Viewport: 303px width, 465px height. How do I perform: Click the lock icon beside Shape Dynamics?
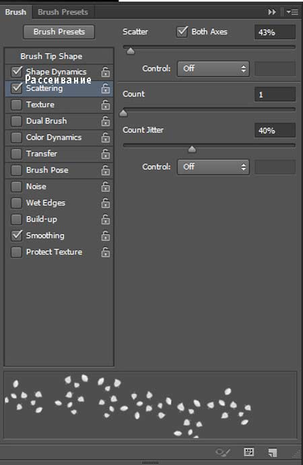click(x=106, y=72)
